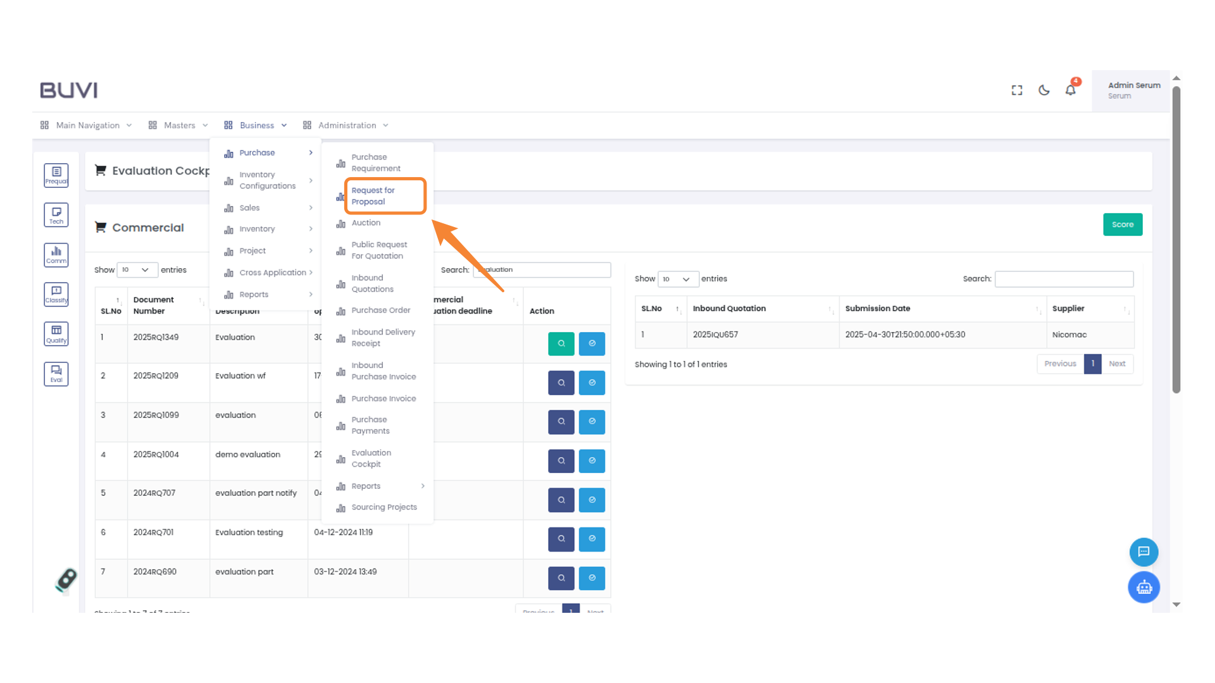Open Show entries dropdown in right table
The width and height of the screenshot is (1215, 683).
tap(678, 279)
